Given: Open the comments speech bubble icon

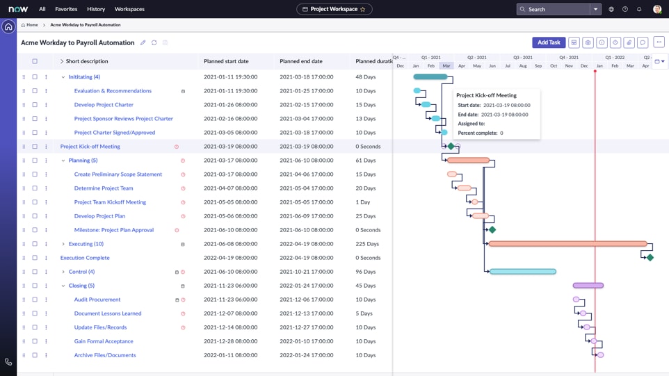Looking at the screenshot, I should point(643,42).
